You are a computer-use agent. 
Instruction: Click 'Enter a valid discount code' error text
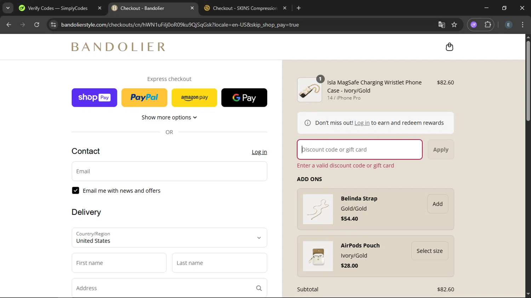click(x=346, y=165)
